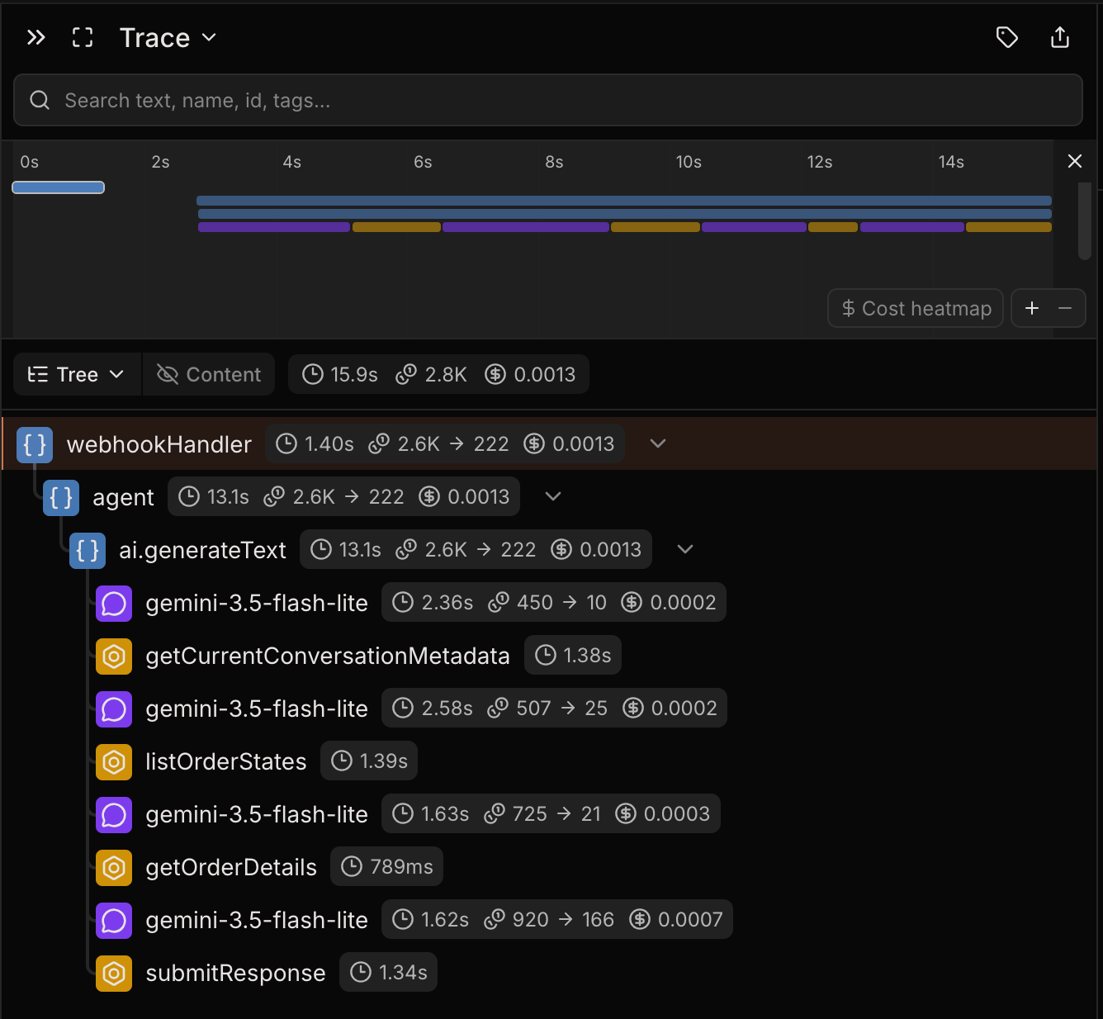
Task: Select the gemini-3.5-flash-lite 1.63s row
Action: pos(550,814)
